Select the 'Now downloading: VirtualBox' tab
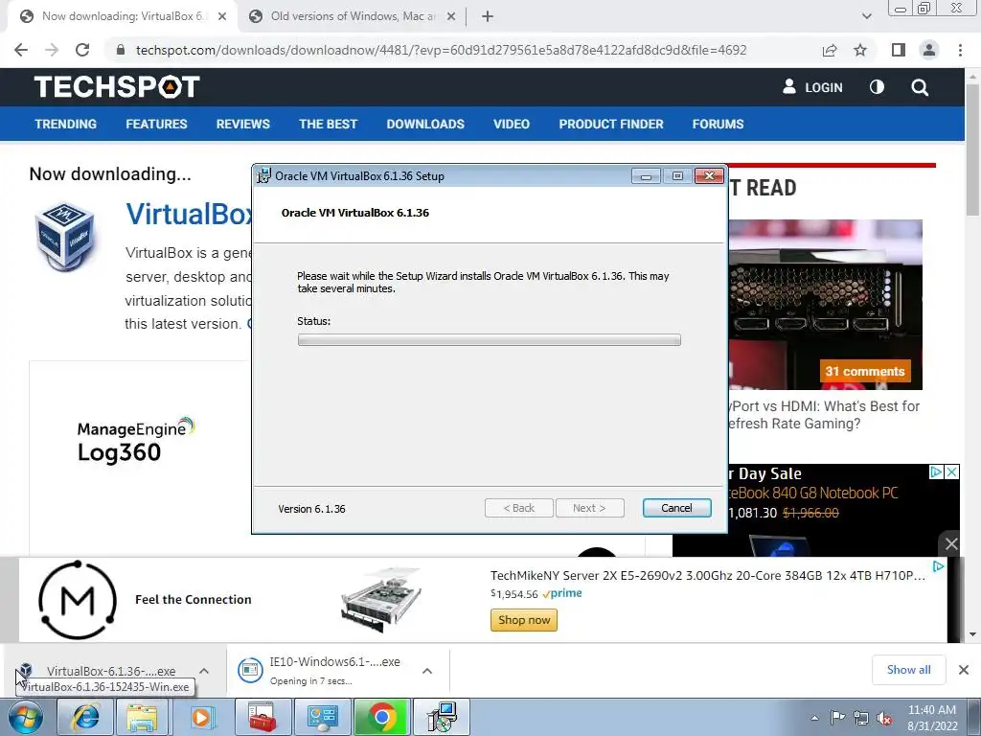The height and width of the screenshot is (736, 981). (x=123, y=16)
